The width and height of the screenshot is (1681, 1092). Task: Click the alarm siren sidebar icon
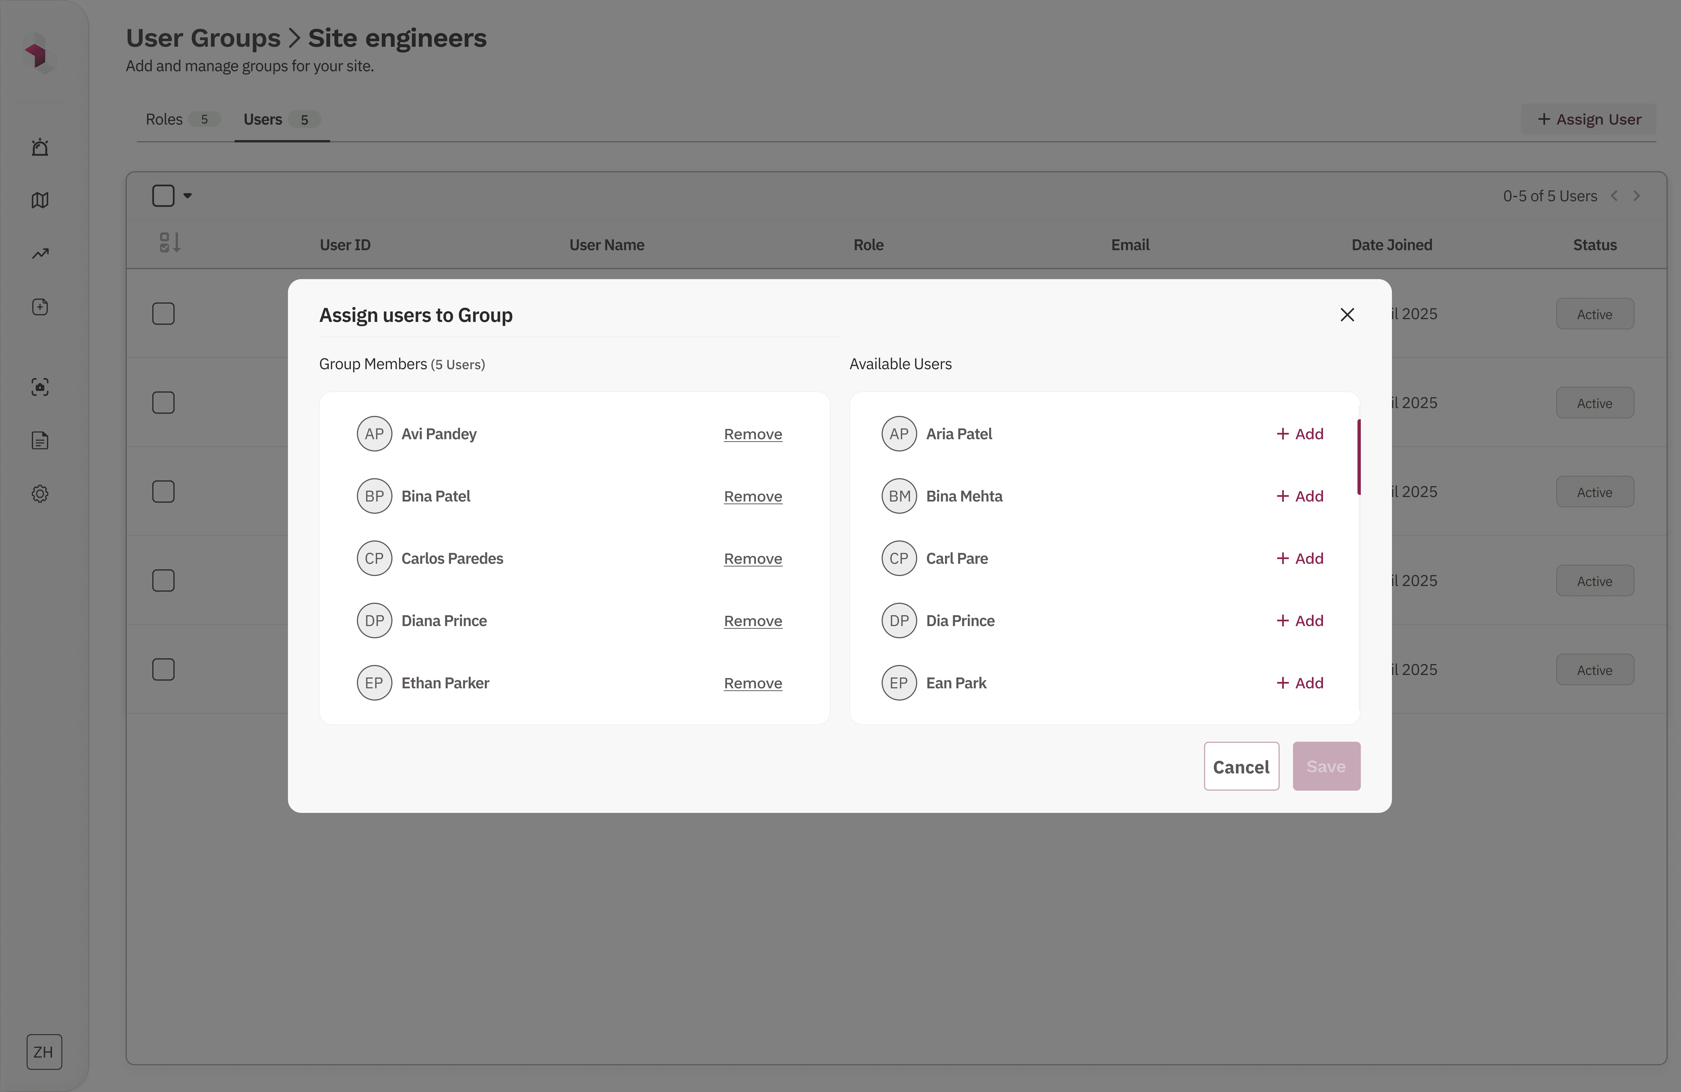click(x=40, y=147)
